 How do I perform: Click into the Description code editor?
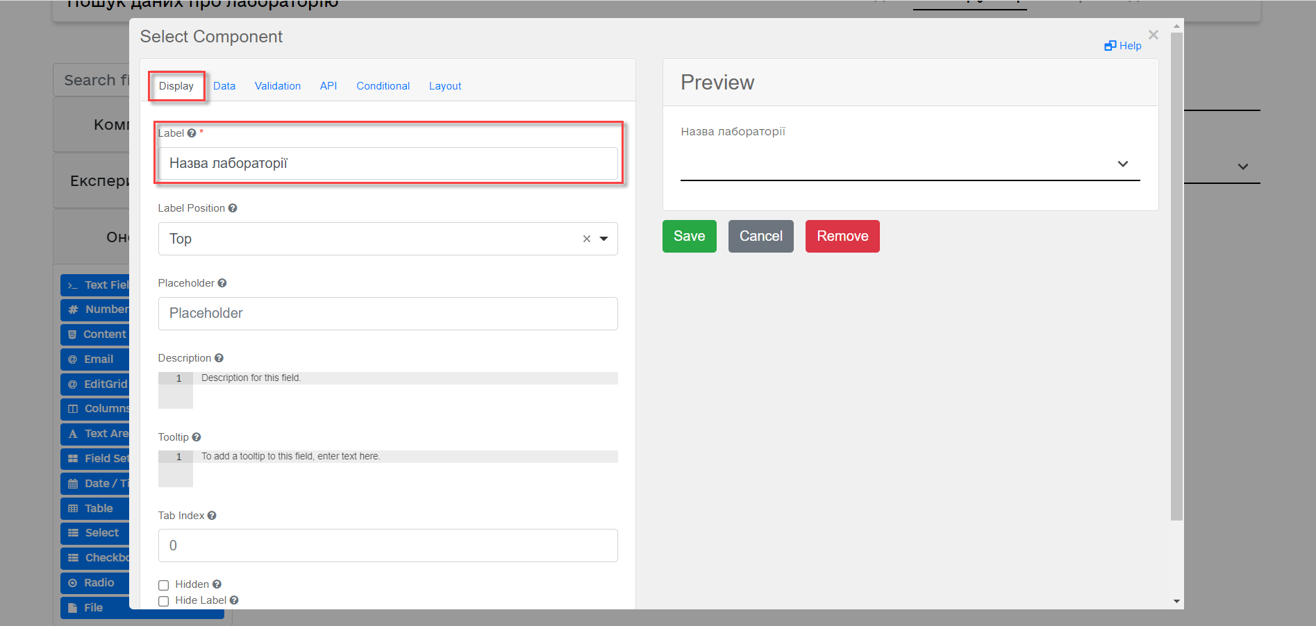point(388,390)
